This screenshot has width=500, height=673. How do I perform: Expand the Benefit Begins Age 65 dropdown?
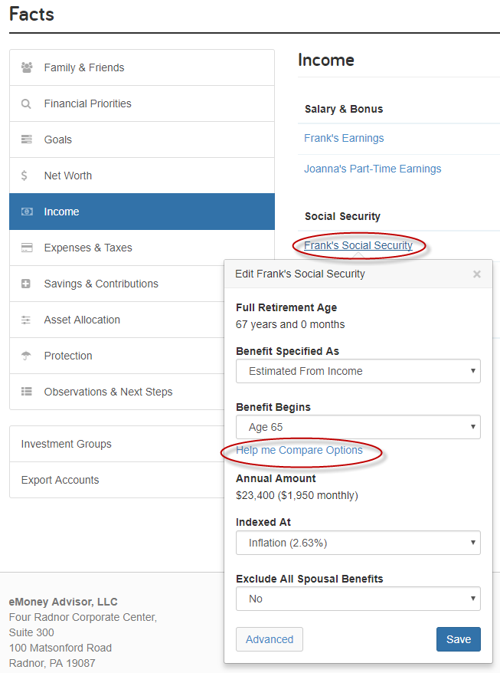(x=358, y=427)
